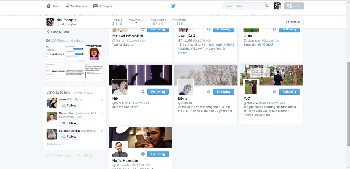
Task: Click the Nik Bangla profile name
Action: tap(66, 20)
